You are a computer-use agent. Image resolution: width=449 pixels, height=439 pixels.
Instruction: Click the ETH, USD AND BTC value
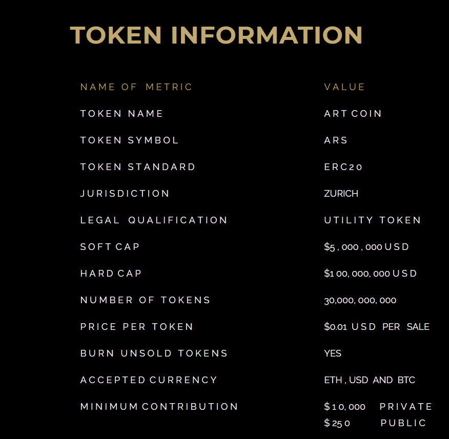[370, 380]
